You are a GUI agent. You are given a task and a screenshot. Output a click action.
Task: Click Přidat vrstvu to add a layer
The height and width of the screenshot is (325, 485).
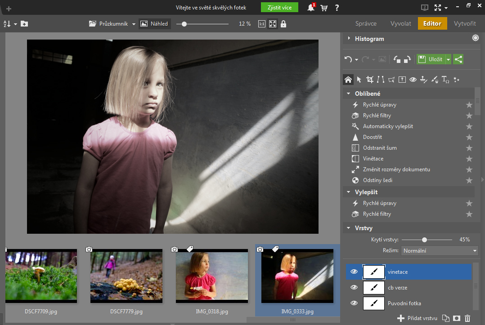(417, 318)
